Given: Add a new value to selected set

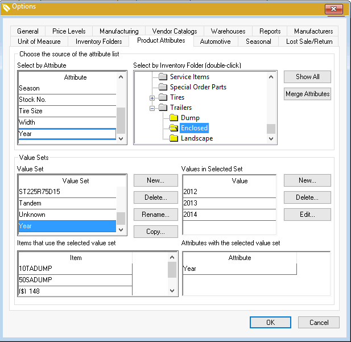Looking at the screenshot, I should tap(307, 180).
